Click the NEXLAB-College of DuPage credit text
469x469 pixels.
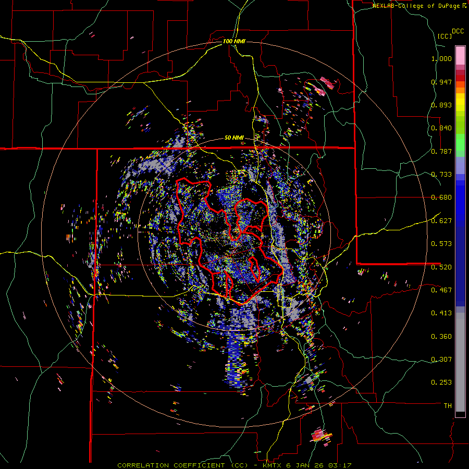(x=419, y=6)
